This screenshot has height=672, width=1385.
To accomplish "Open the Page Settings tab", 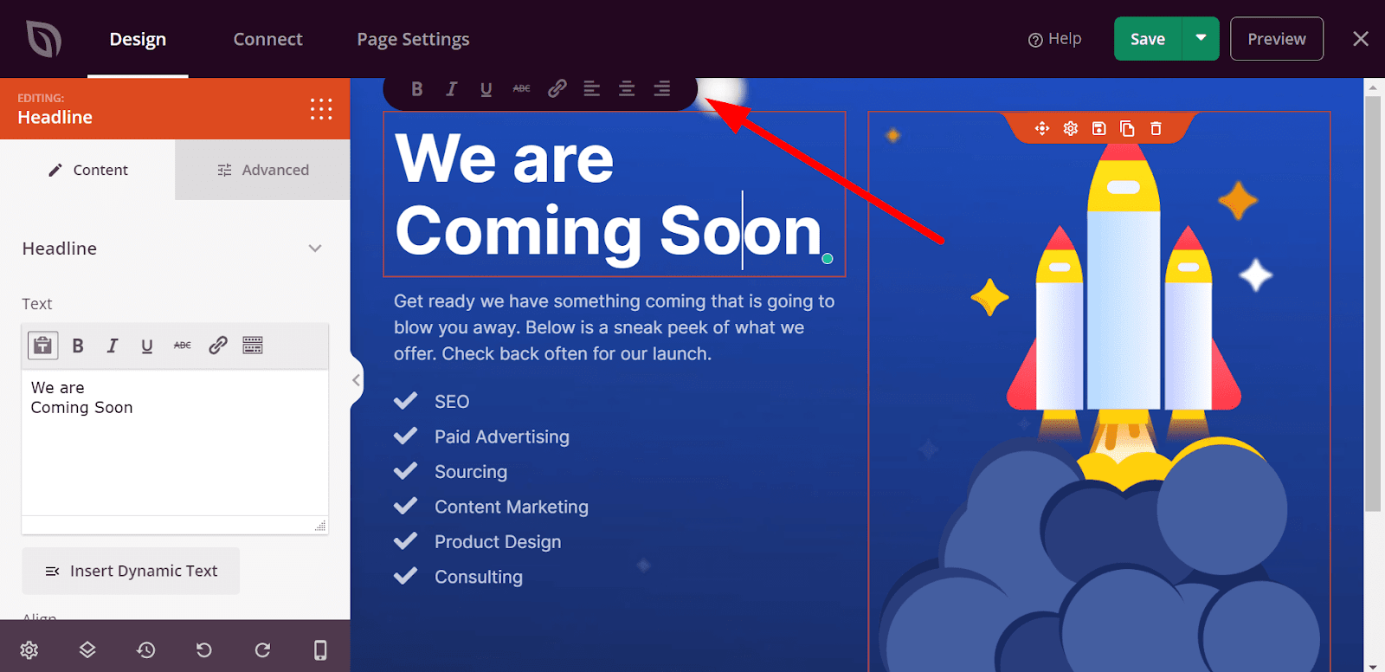I will (413, 39).
